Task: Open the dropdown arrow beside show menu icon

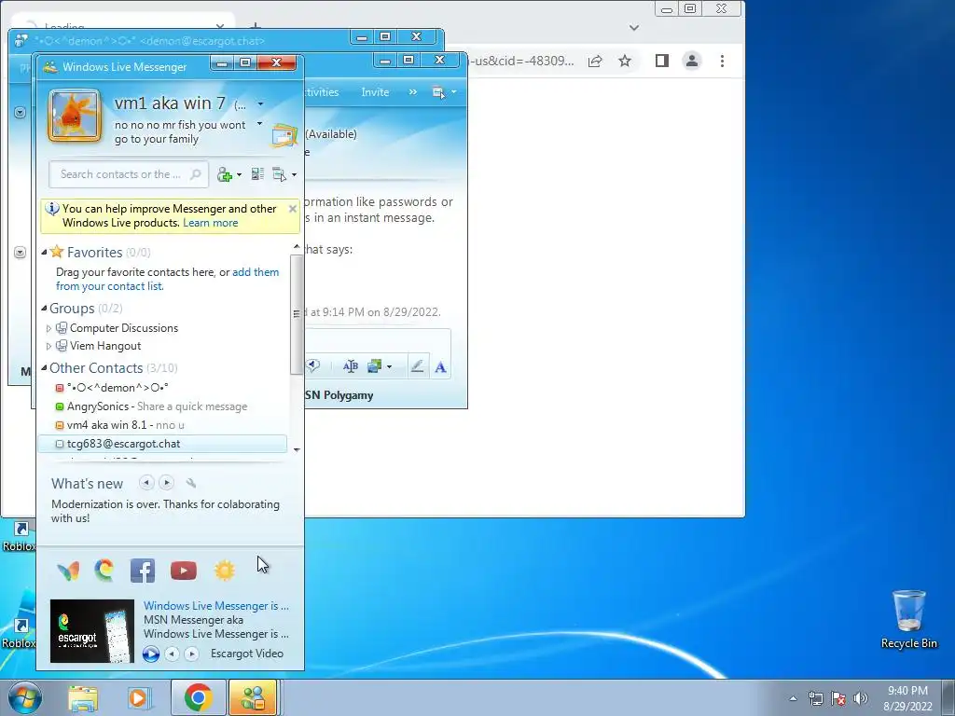Action: coord(294,174)
